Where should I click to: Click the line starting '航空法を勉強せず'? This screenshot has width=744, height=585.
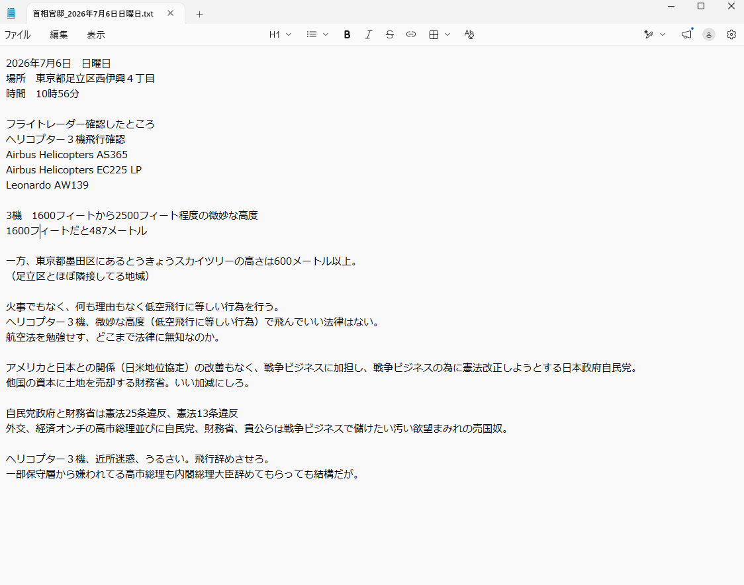[x=114, y=337]
